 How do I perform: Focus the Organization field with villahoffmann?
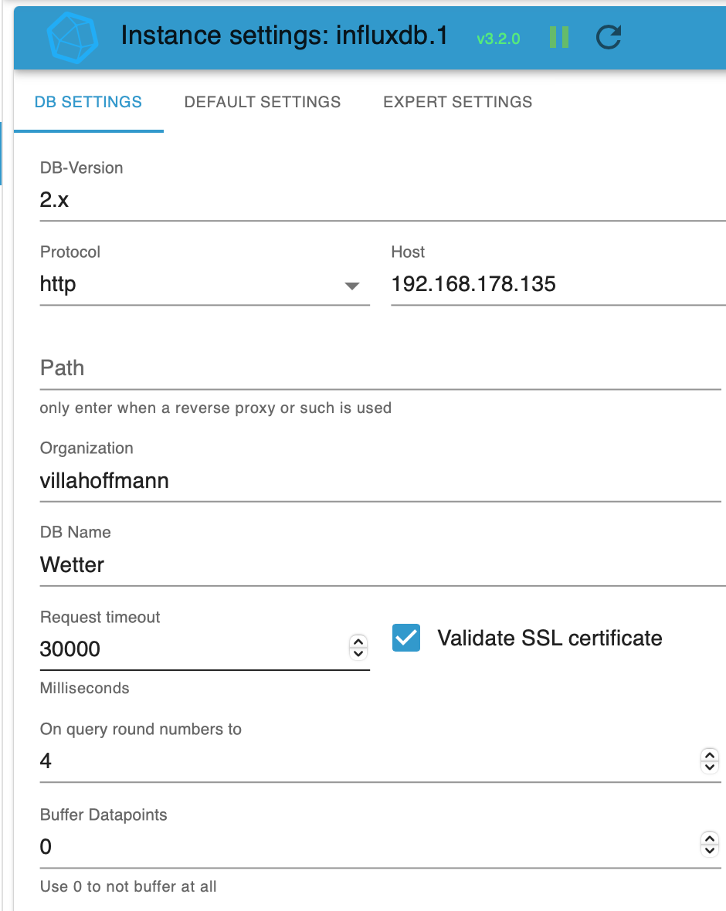coord(378,482)
